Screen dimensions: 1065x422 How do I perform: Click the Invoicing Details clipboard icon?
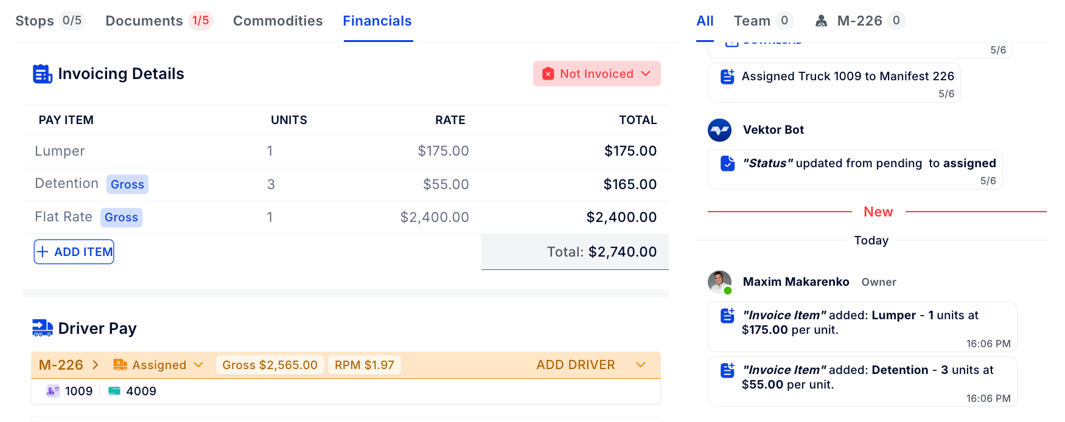(x=42, y=74)
